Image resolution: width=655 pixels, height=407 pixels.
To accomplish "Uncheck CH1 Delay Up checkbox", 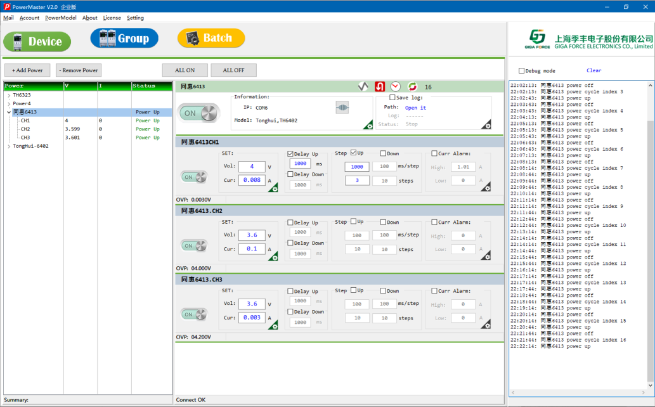I will 290,154.
